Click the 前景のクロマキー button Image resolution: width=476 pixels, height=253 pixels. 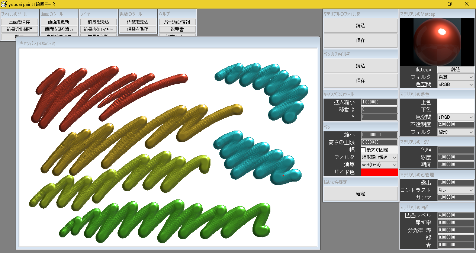(99, 29)
